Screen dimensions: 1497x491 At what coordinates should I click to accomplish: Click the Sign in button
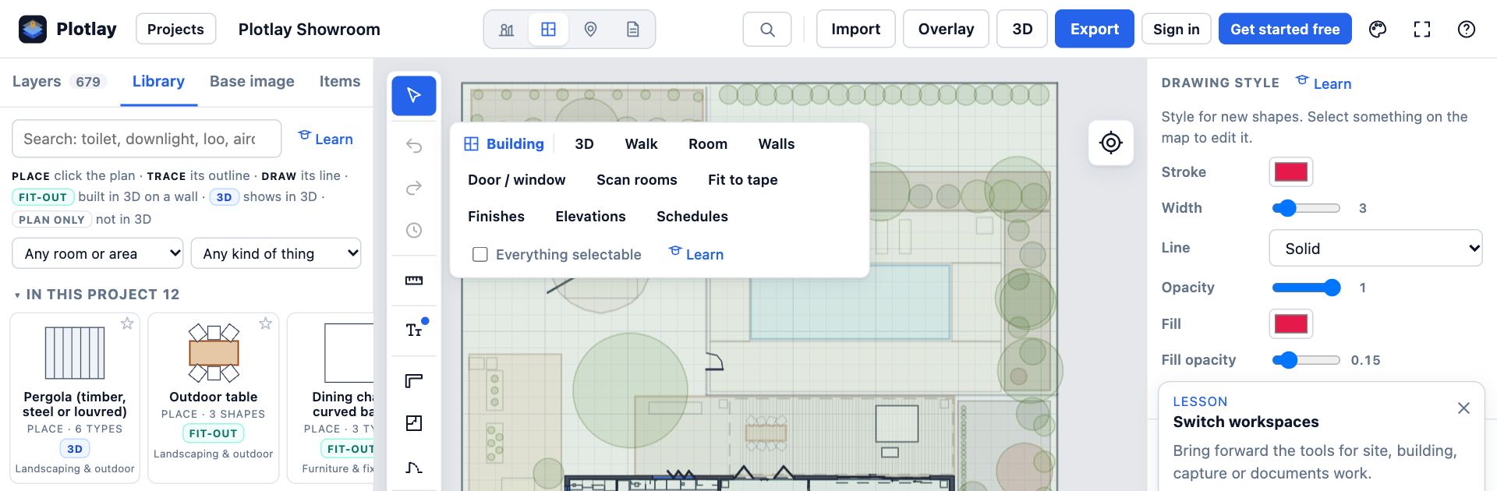click(1177, 30)
